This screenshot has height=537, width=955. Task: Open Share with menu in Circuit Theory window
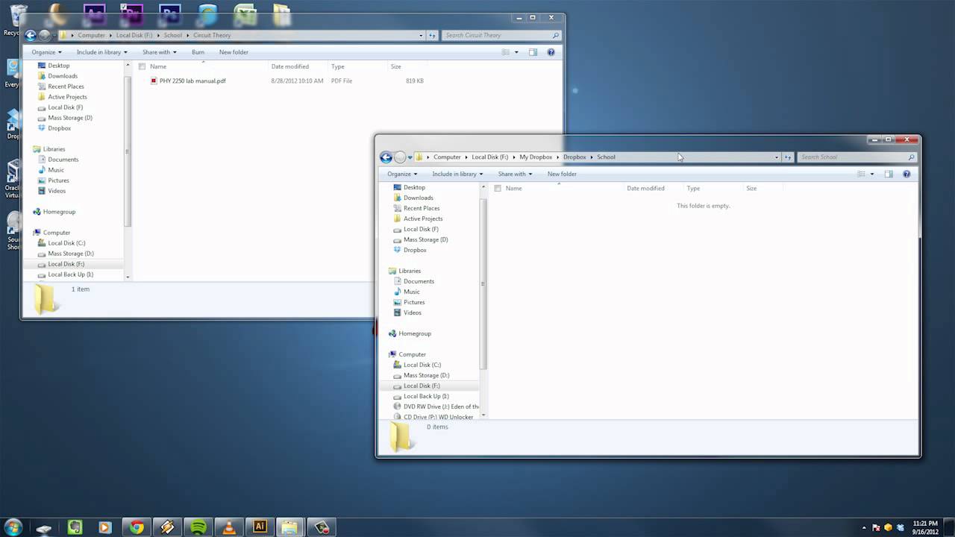(x=160, y=52)
